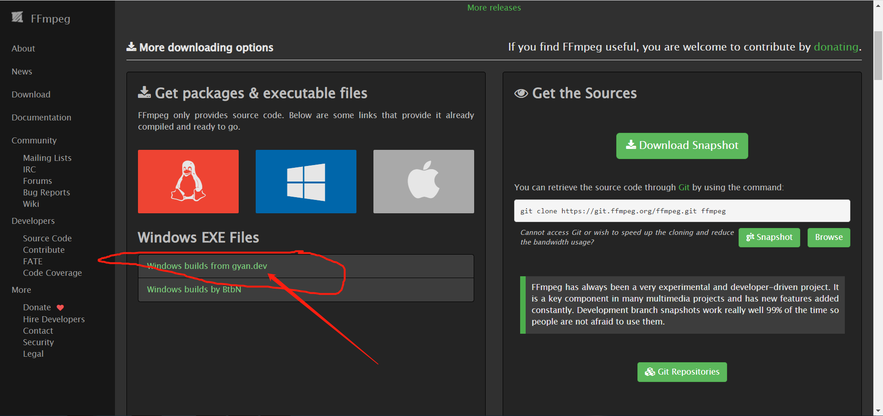Open the Community section
Viewport: 883px width, 416px height.
tap(34, 140)
